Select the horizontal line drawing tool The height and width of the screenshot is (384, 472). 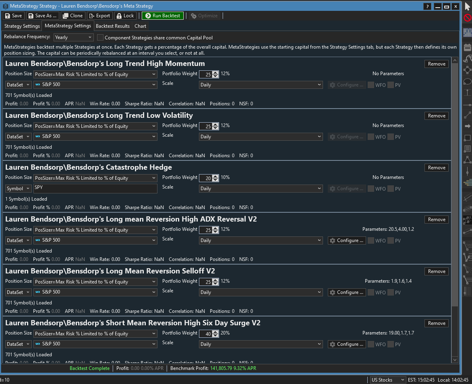pyautogui.click(x=467, y=105)
